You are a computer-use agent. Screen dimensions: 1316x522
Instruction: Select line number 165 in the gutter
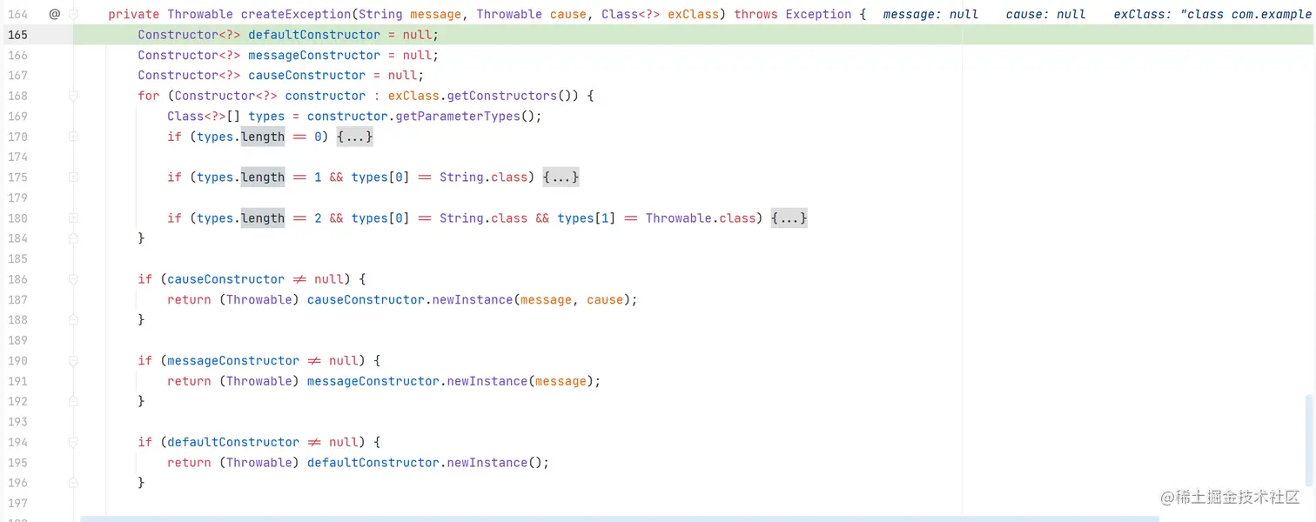(x=17, y=34)
